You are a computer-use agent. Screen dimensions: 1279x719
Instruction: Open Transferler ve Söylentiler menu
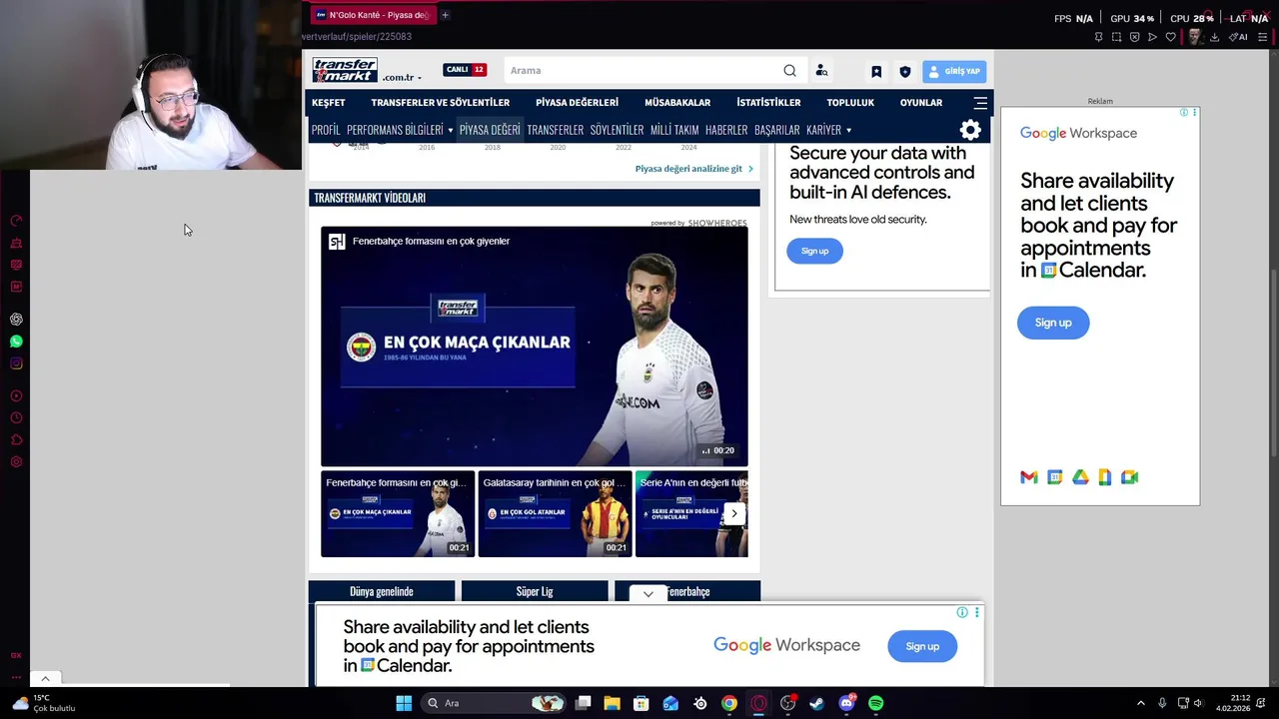coord(441,103)
